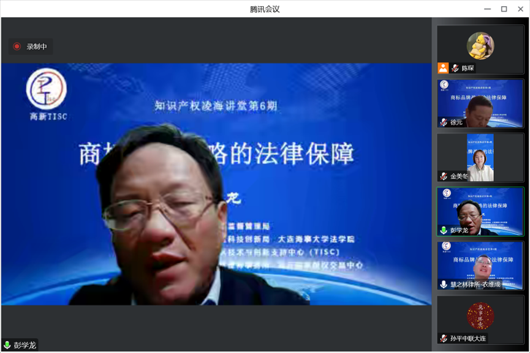Open 金美冬's video thumbnail
This screenshot has height=353, width=530.
480,156
